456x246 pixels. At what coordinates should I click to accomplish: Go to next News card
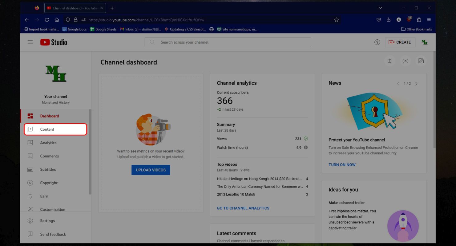click(x=416, y=84)
